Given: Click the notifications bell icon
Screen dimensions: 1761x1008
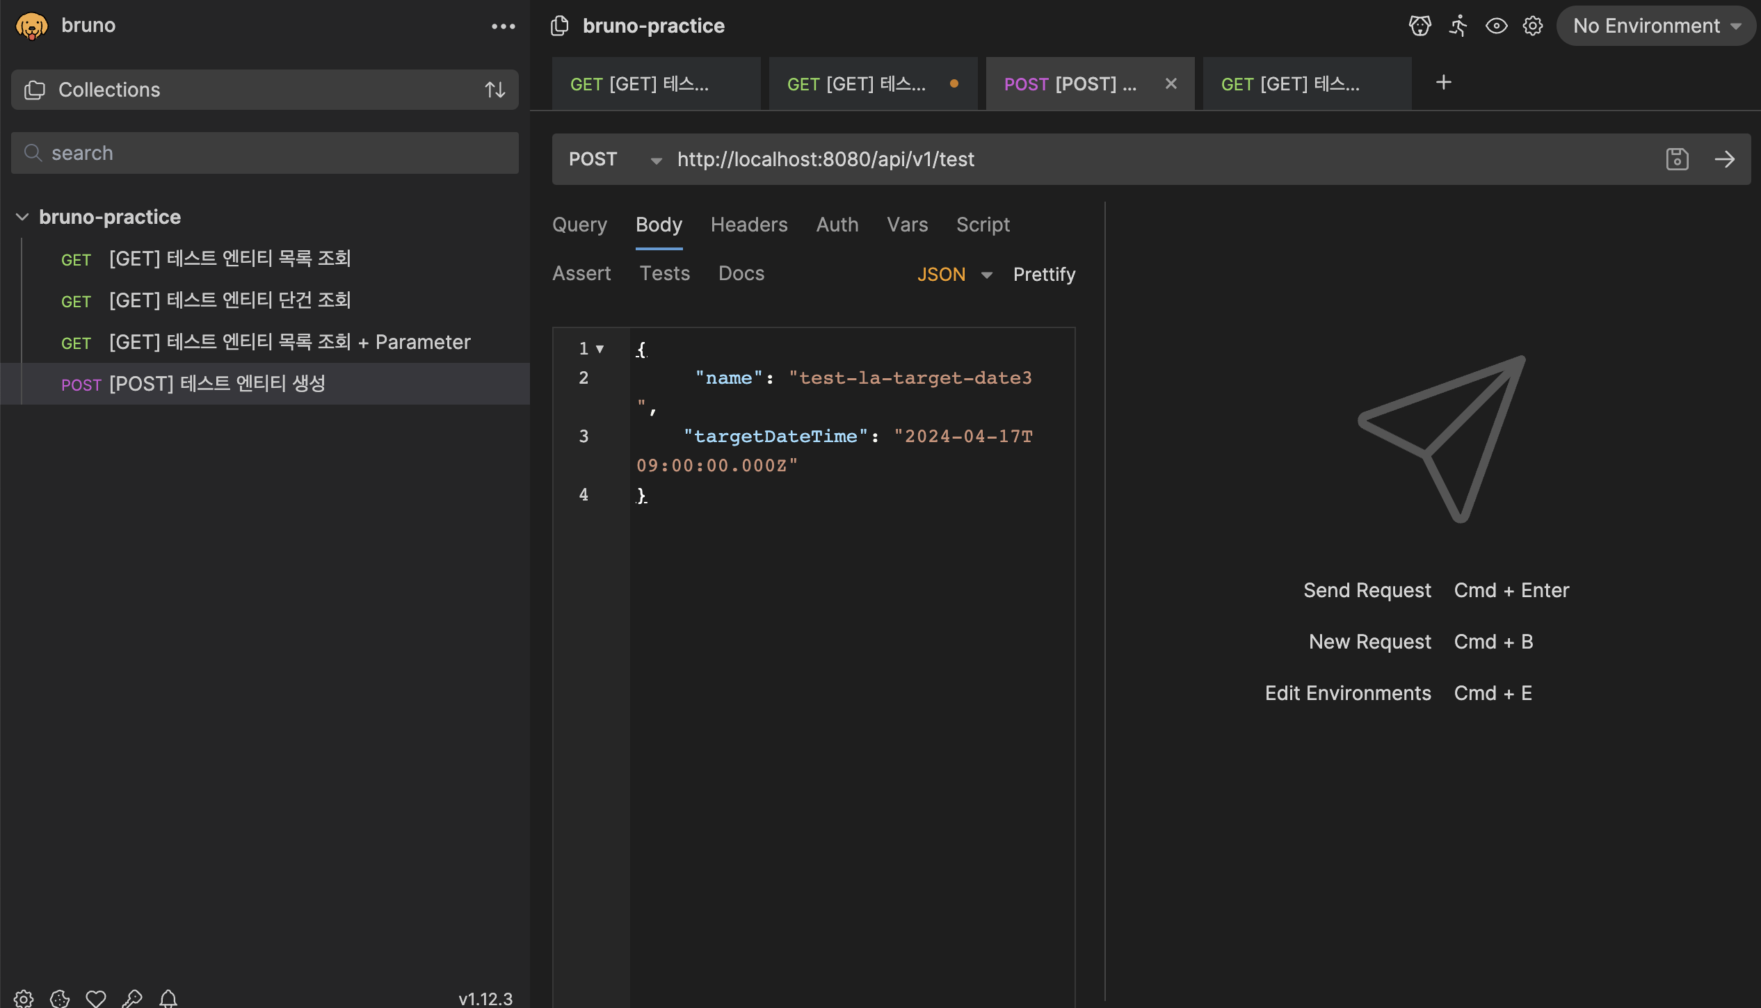Looking at the screenshot, I should coord(168,998).
